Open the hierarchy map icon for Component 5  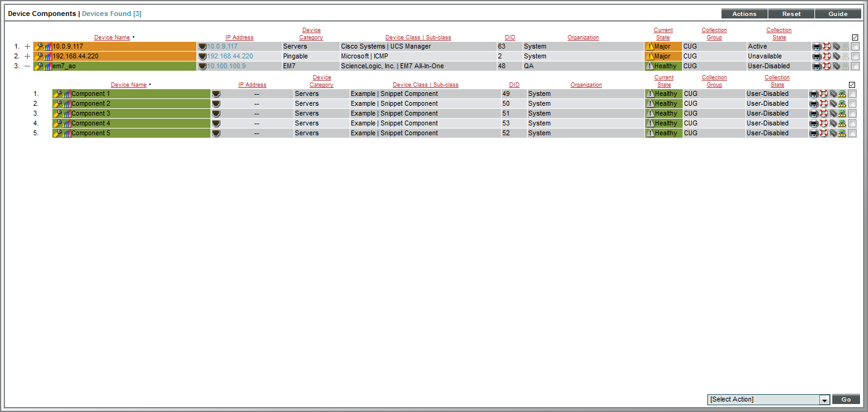click(842, 133)
